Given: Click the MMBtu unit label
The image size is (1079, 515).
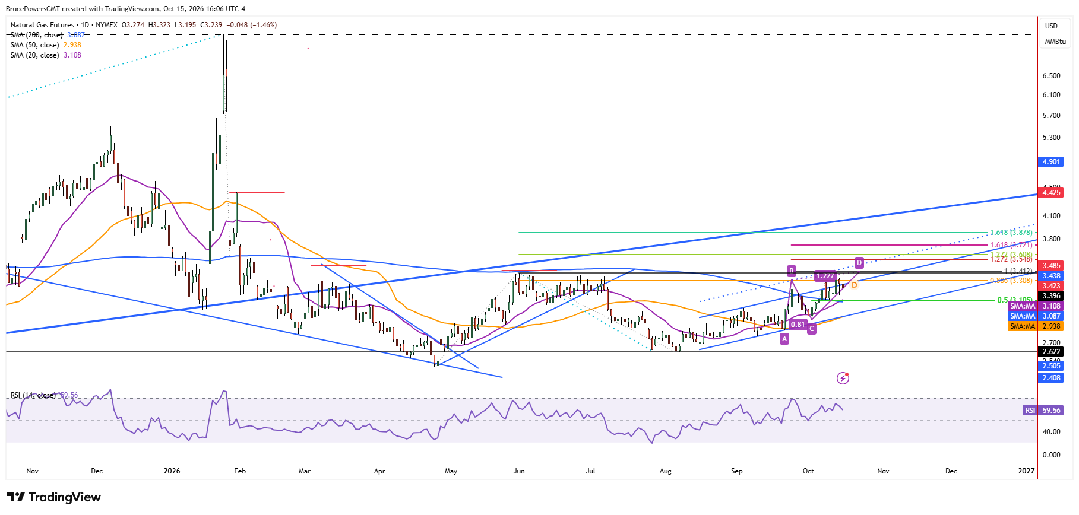Looking at the screenshot, I should [x=1055, y=42].
